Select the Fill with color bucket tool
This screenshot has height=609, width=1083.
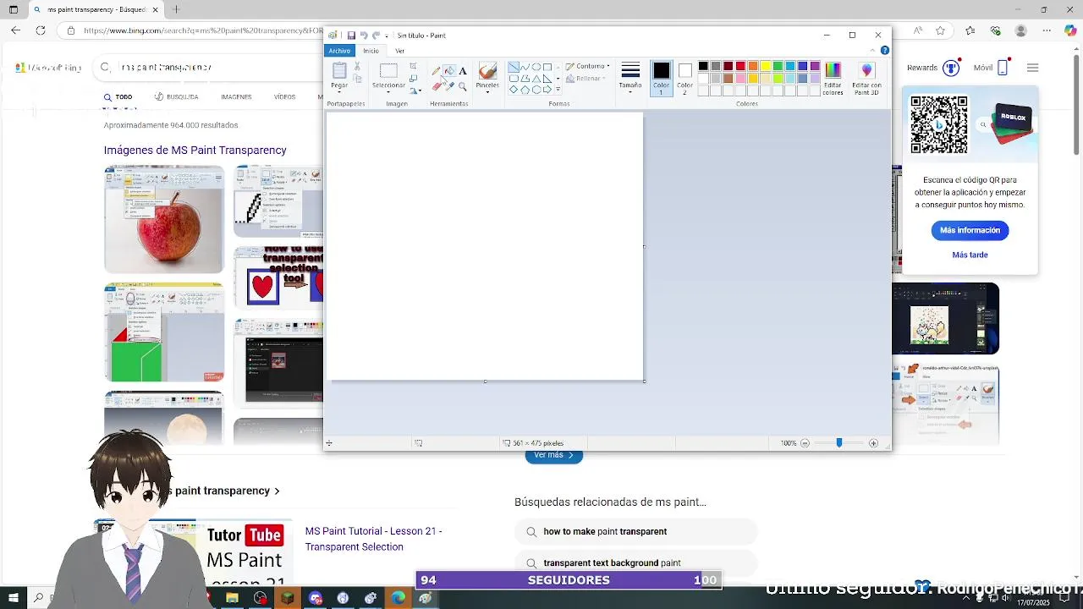[x=449, y=71]
